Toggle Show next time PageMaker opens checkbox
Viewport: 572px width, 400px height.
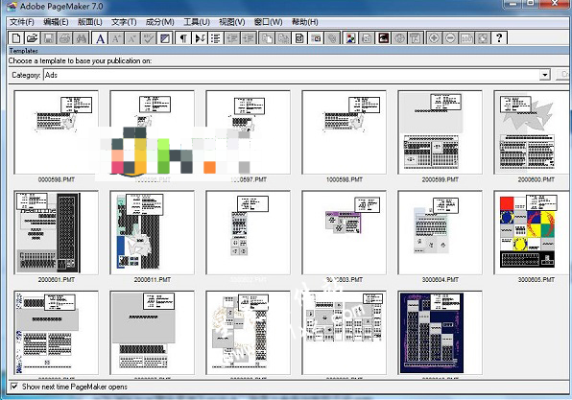click(x=13, y=387)
